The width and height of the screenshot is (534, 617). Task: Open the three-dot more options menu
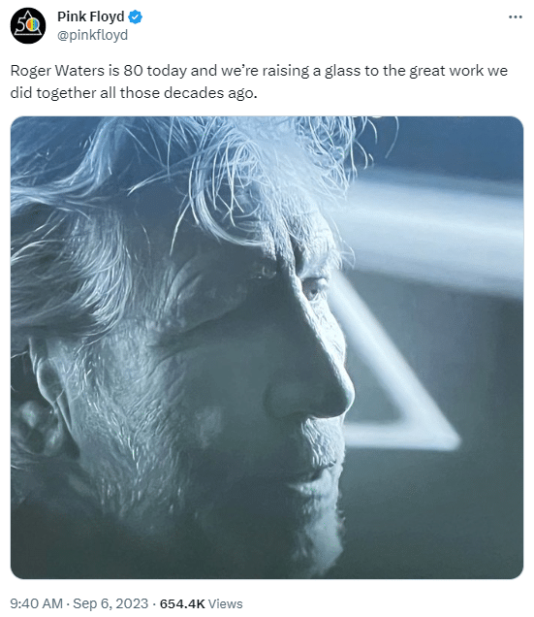pyautogui.click(x=516, y=16)
